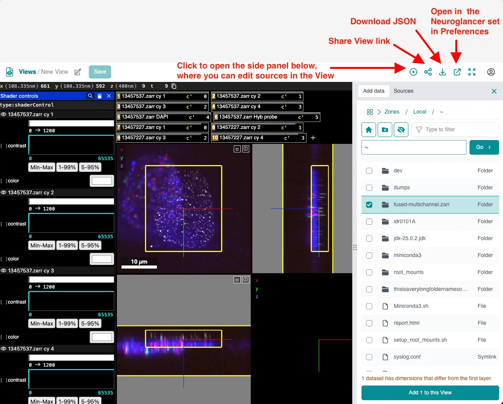Create a new folder in file browser
Viewport: 503px width, 404px height.
pyautogui.click(x=385, y=130)
